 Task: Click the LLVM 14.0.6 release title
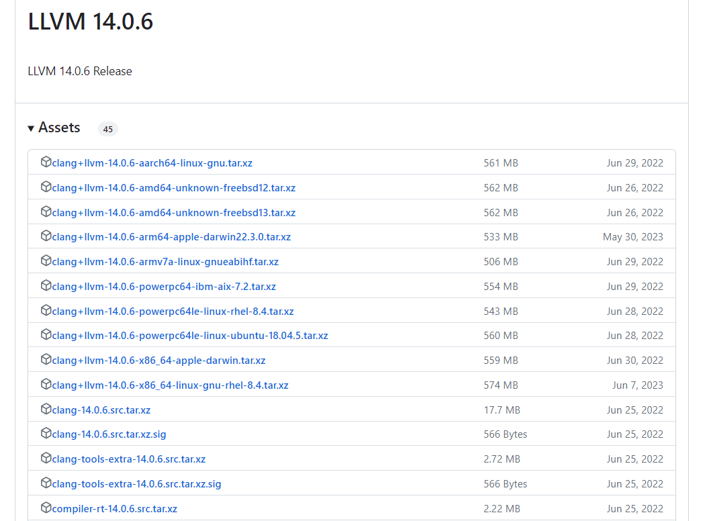pos(91,21)
